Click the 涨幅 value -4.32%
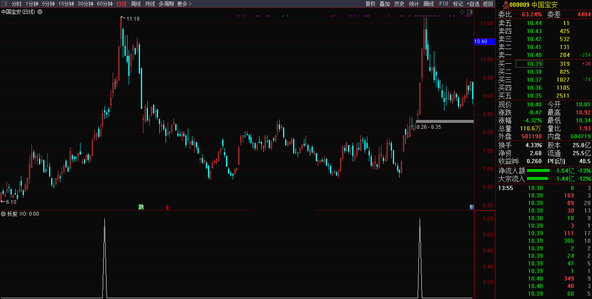592x299 pixels. [532, 121]
